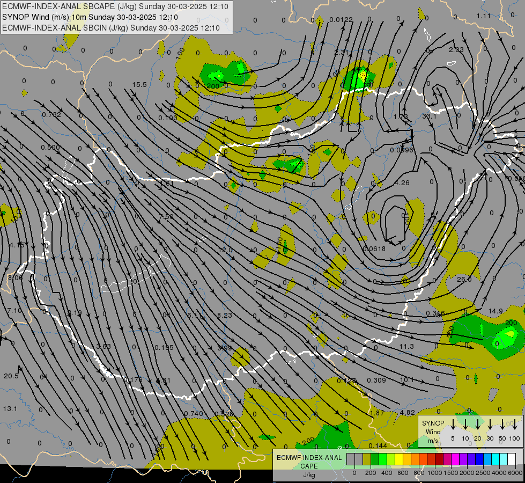Click the 1000 tick label in CAPE legend
The image size is (525, 483).
(435, 473)
